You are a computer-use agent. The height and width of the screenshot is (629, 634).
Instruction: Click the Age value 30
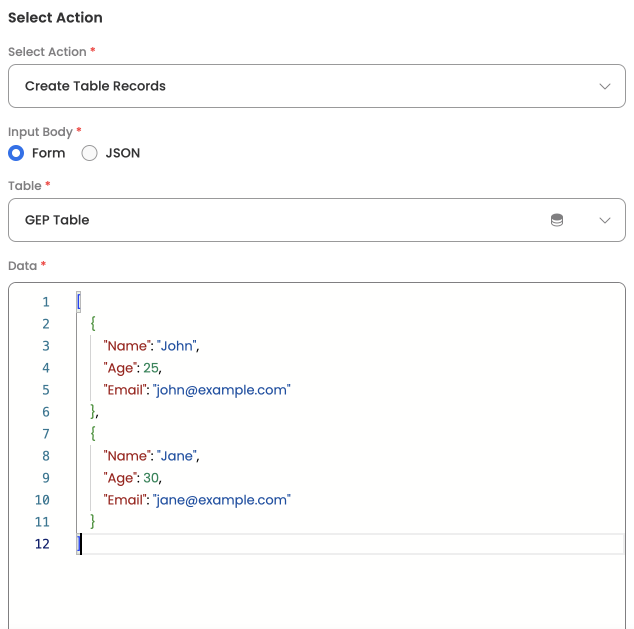tap(151, 478)
